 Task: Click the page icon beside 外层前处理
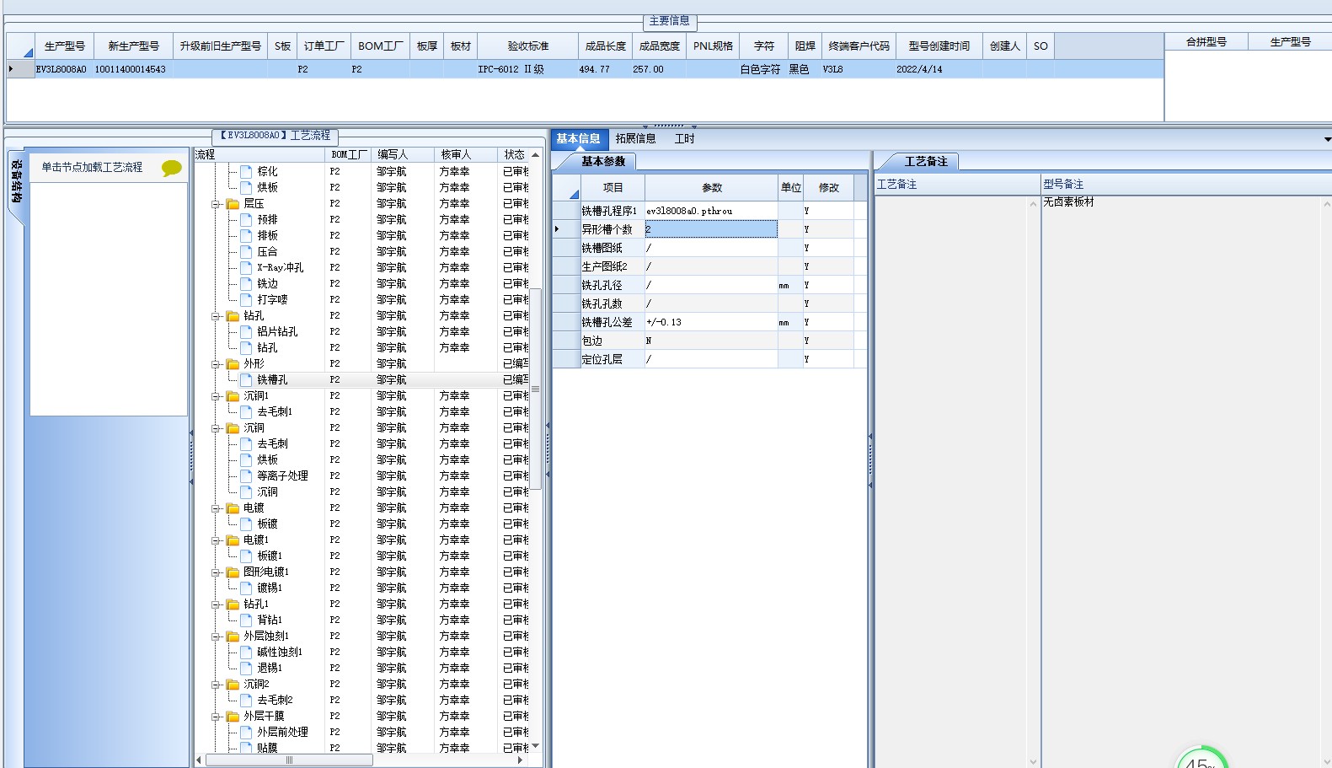246,733
